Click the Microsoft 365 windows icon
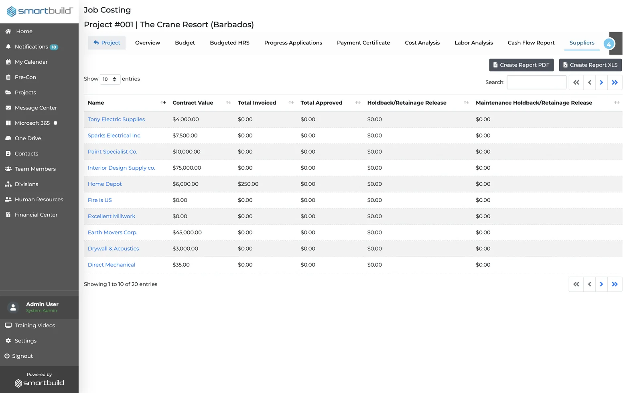 tap(8, 123)
